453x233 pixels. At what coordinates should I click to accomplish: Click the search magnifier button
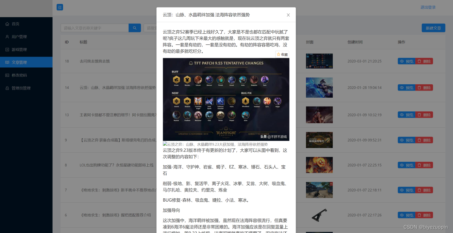(135, 28)
